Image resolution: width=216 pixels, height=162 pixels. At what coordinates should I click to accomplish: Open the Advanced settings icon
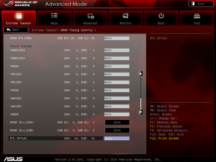pos(90,16)
